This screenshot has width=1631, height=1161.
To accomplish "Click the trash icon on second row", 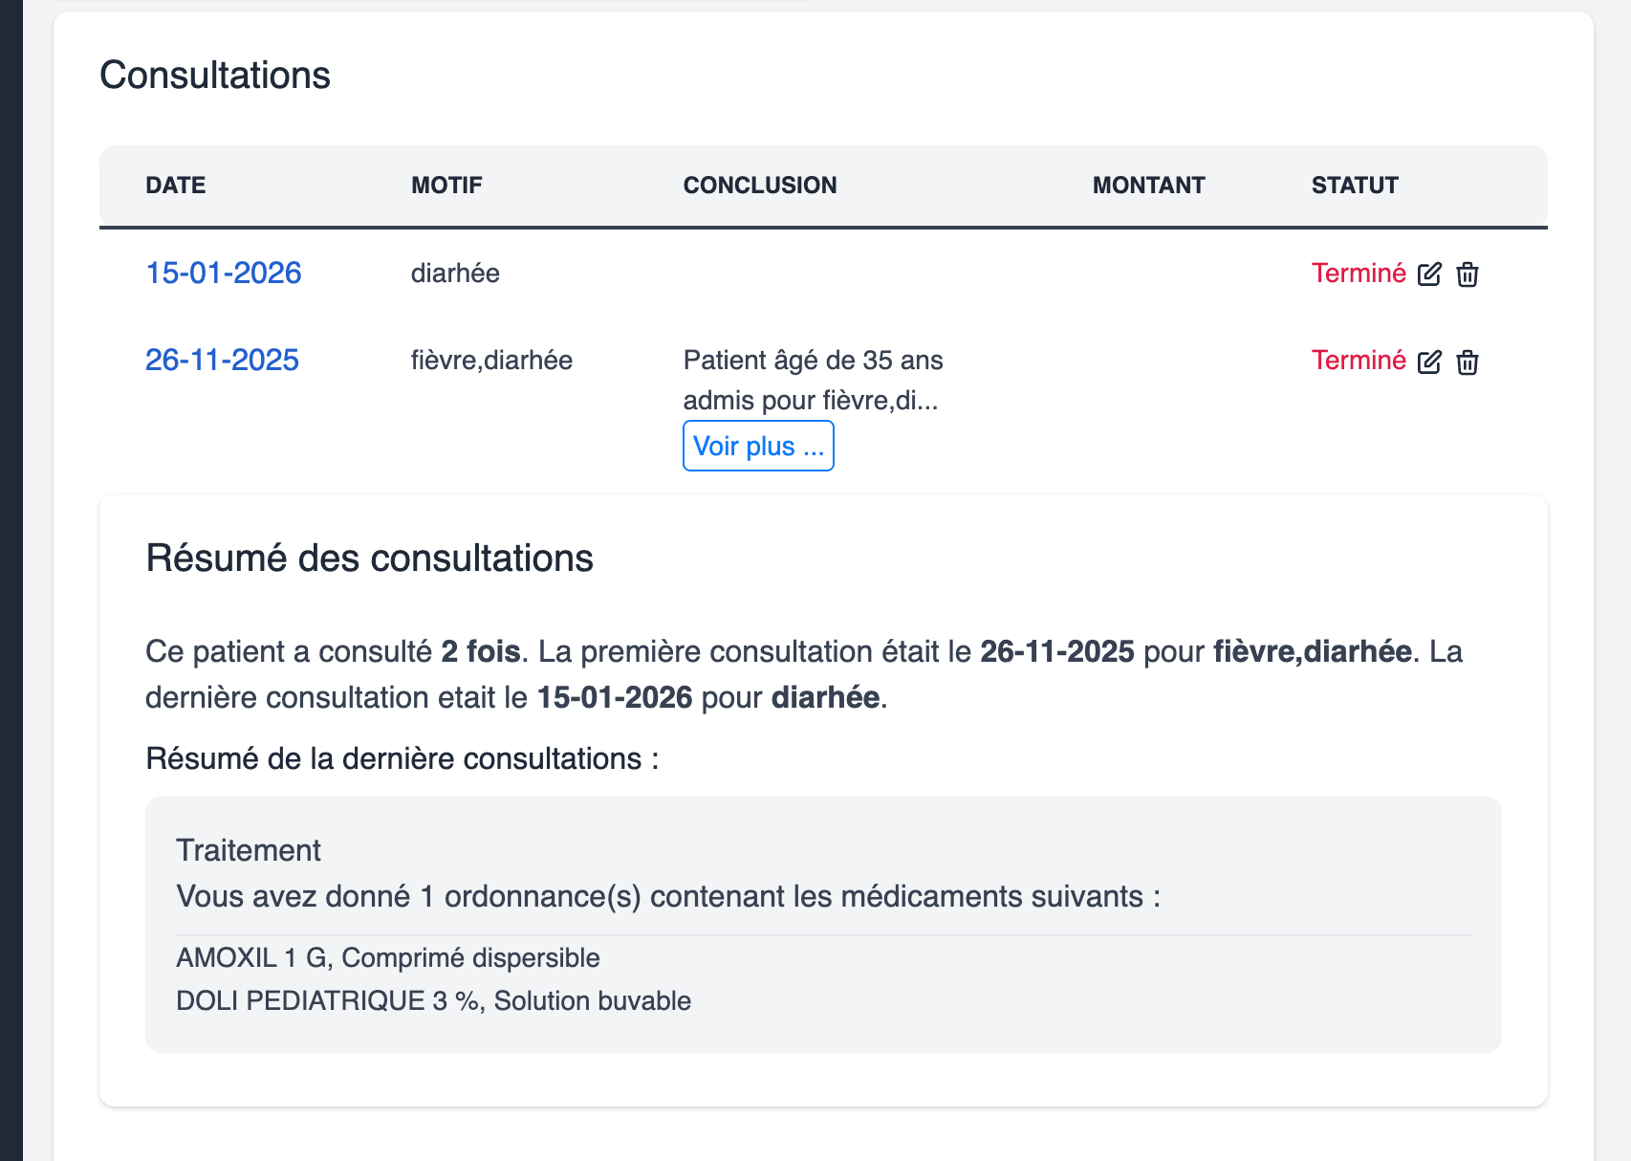I will click(x=1468, y=362).
